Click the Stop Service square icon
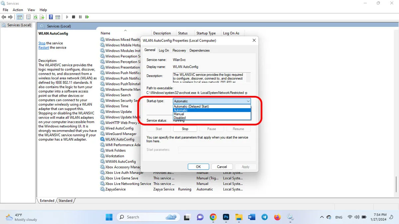Viewport: 399px width, 224px height. click(73, 17)
